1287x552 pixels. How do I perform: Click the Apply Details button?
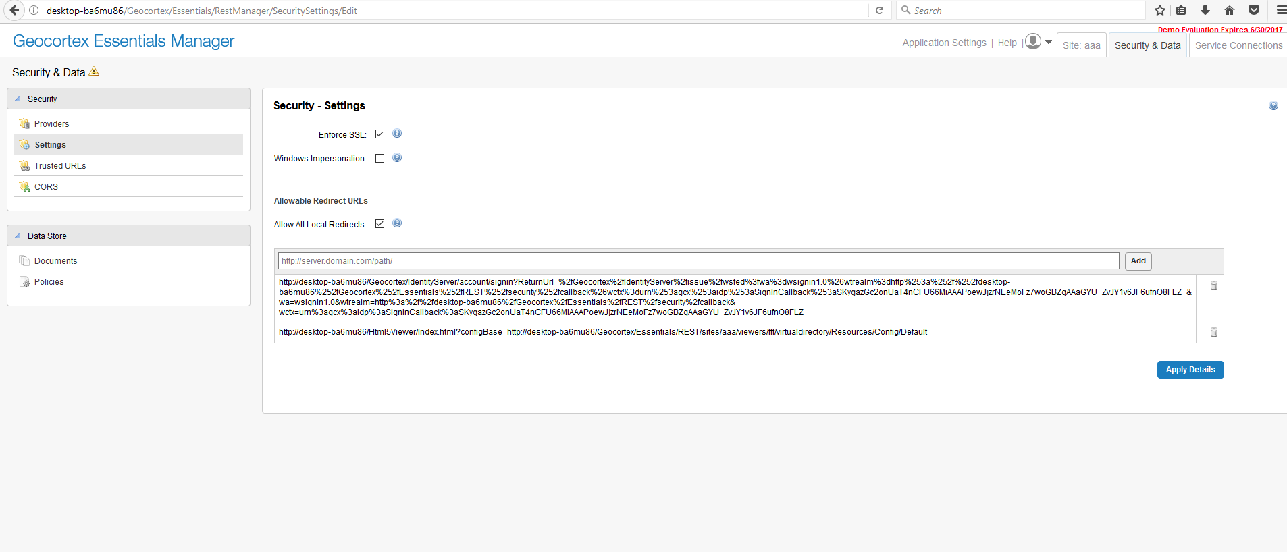(x=1190, y=370)
